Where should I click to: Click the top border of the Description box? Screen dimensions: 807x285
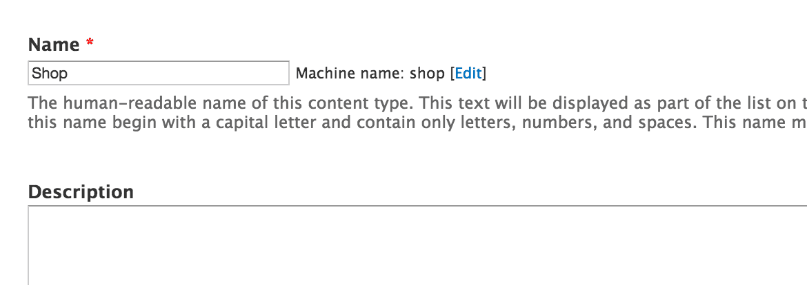(417, 207)
